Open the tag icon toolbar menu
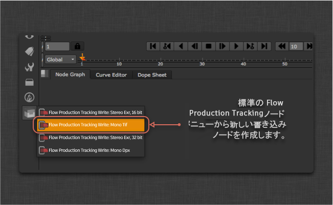This screenshot has width=333, height=205. pyautogui.click(x=30, y=51)
